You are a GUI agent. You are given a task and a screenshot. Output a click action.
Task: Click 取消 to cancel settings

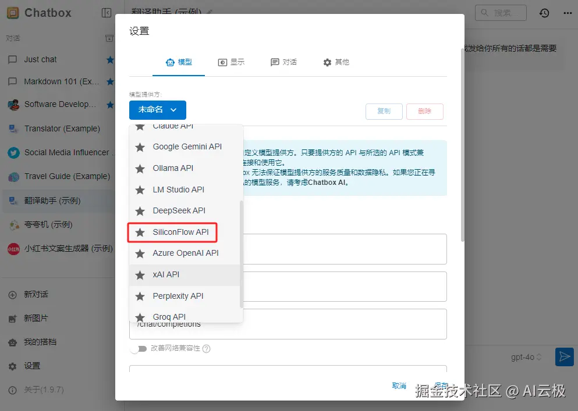click(x=399, y=385)
